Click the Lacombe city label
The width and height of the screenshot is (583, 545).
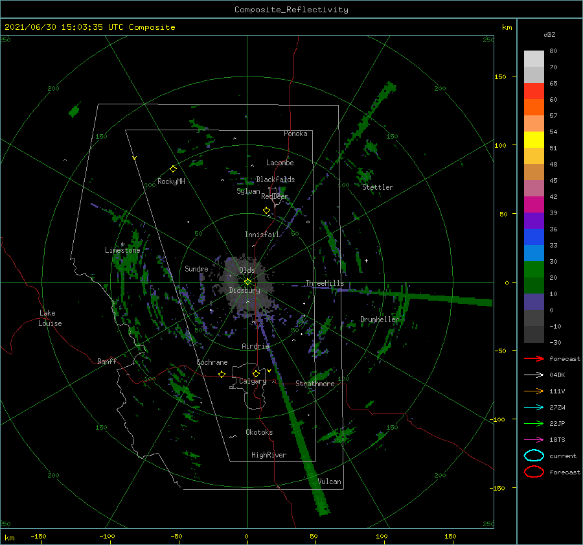[280, 163]
